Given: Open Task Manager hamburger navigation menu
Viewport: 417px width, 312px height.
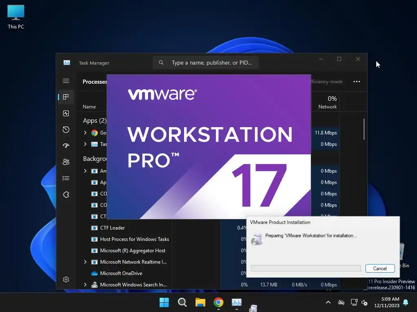Looking at the screenshot, I should pyautogui.click(x=66, y=81).
